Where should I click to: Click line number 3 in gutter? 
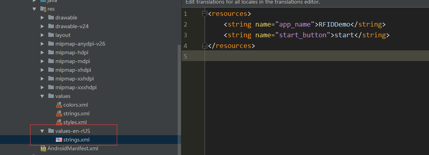click(x=186, y=35)
